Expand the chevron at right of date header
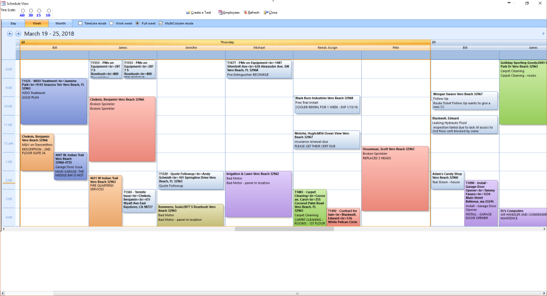The image size is (547, 296). click(x=543, y=34)
